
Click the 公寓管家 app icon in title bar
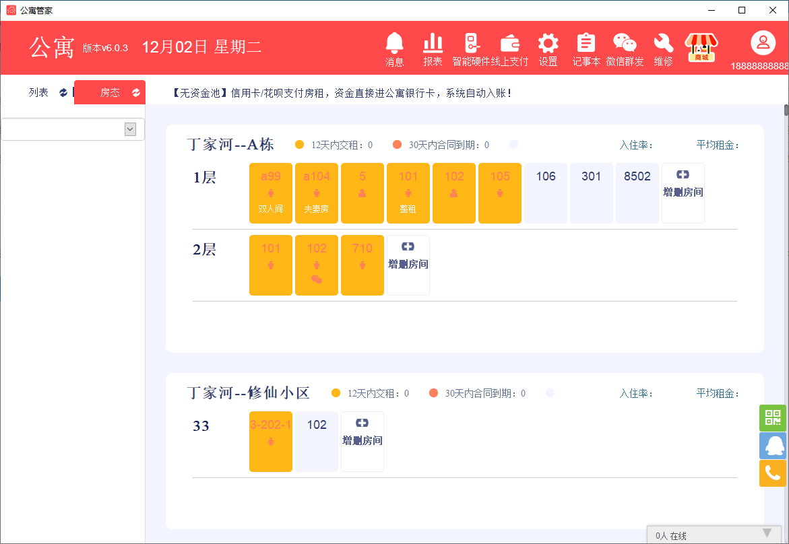(x=11, y=10)
